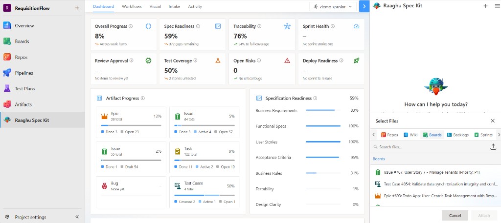Select the Backlogs file source tab

tap(458, 135)
